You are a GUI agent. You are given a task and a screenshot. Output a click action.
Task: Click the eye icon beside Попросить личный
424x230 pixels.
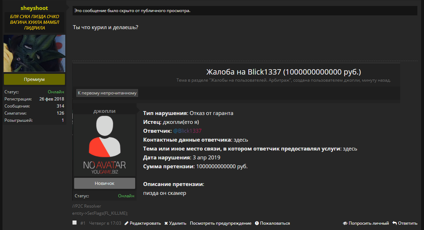click(345, 223)
